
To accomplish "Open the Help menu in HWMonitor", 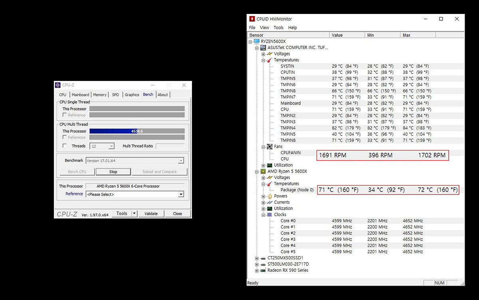I will click(293, 27).
